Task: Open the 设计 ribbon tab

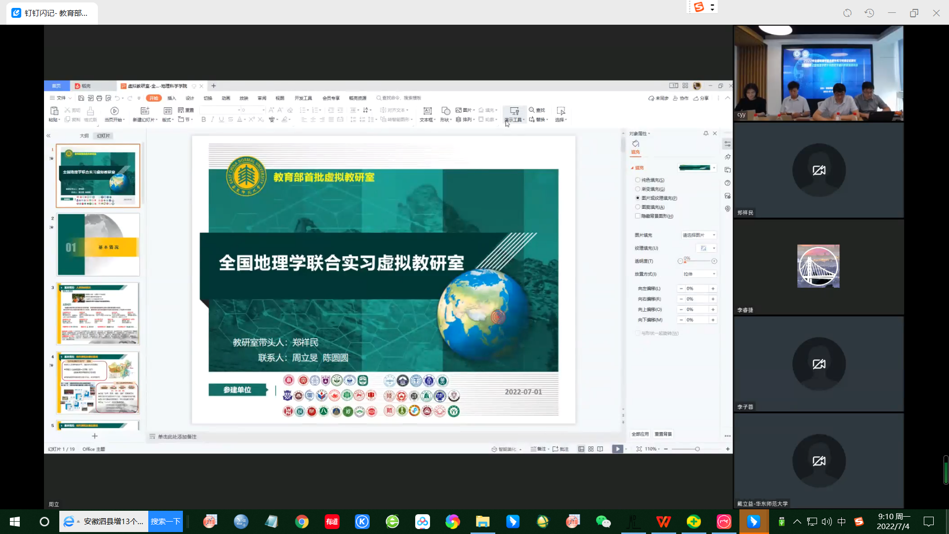Action: 190,98
